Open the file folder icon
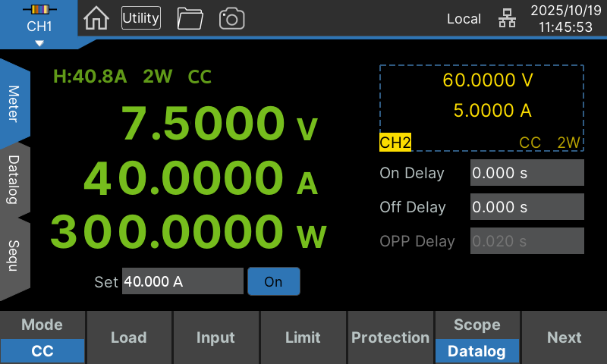 190,18
